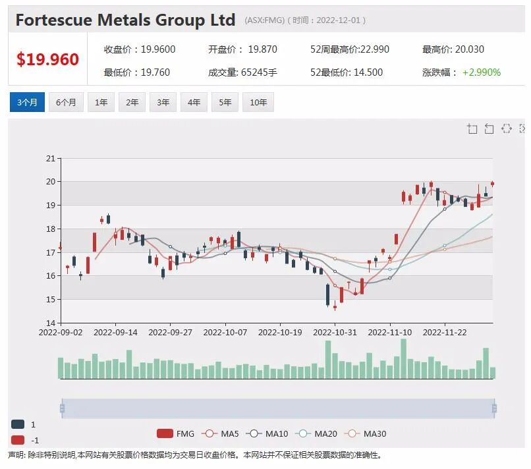
Task: Click the zoom-back undo icon
Action: [x=489, y=128]
